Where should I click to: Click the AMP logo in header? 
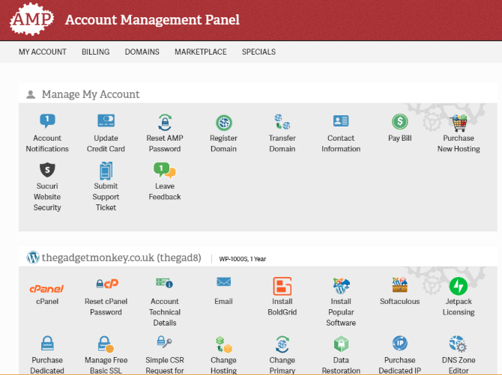click(x=31, y=20)
